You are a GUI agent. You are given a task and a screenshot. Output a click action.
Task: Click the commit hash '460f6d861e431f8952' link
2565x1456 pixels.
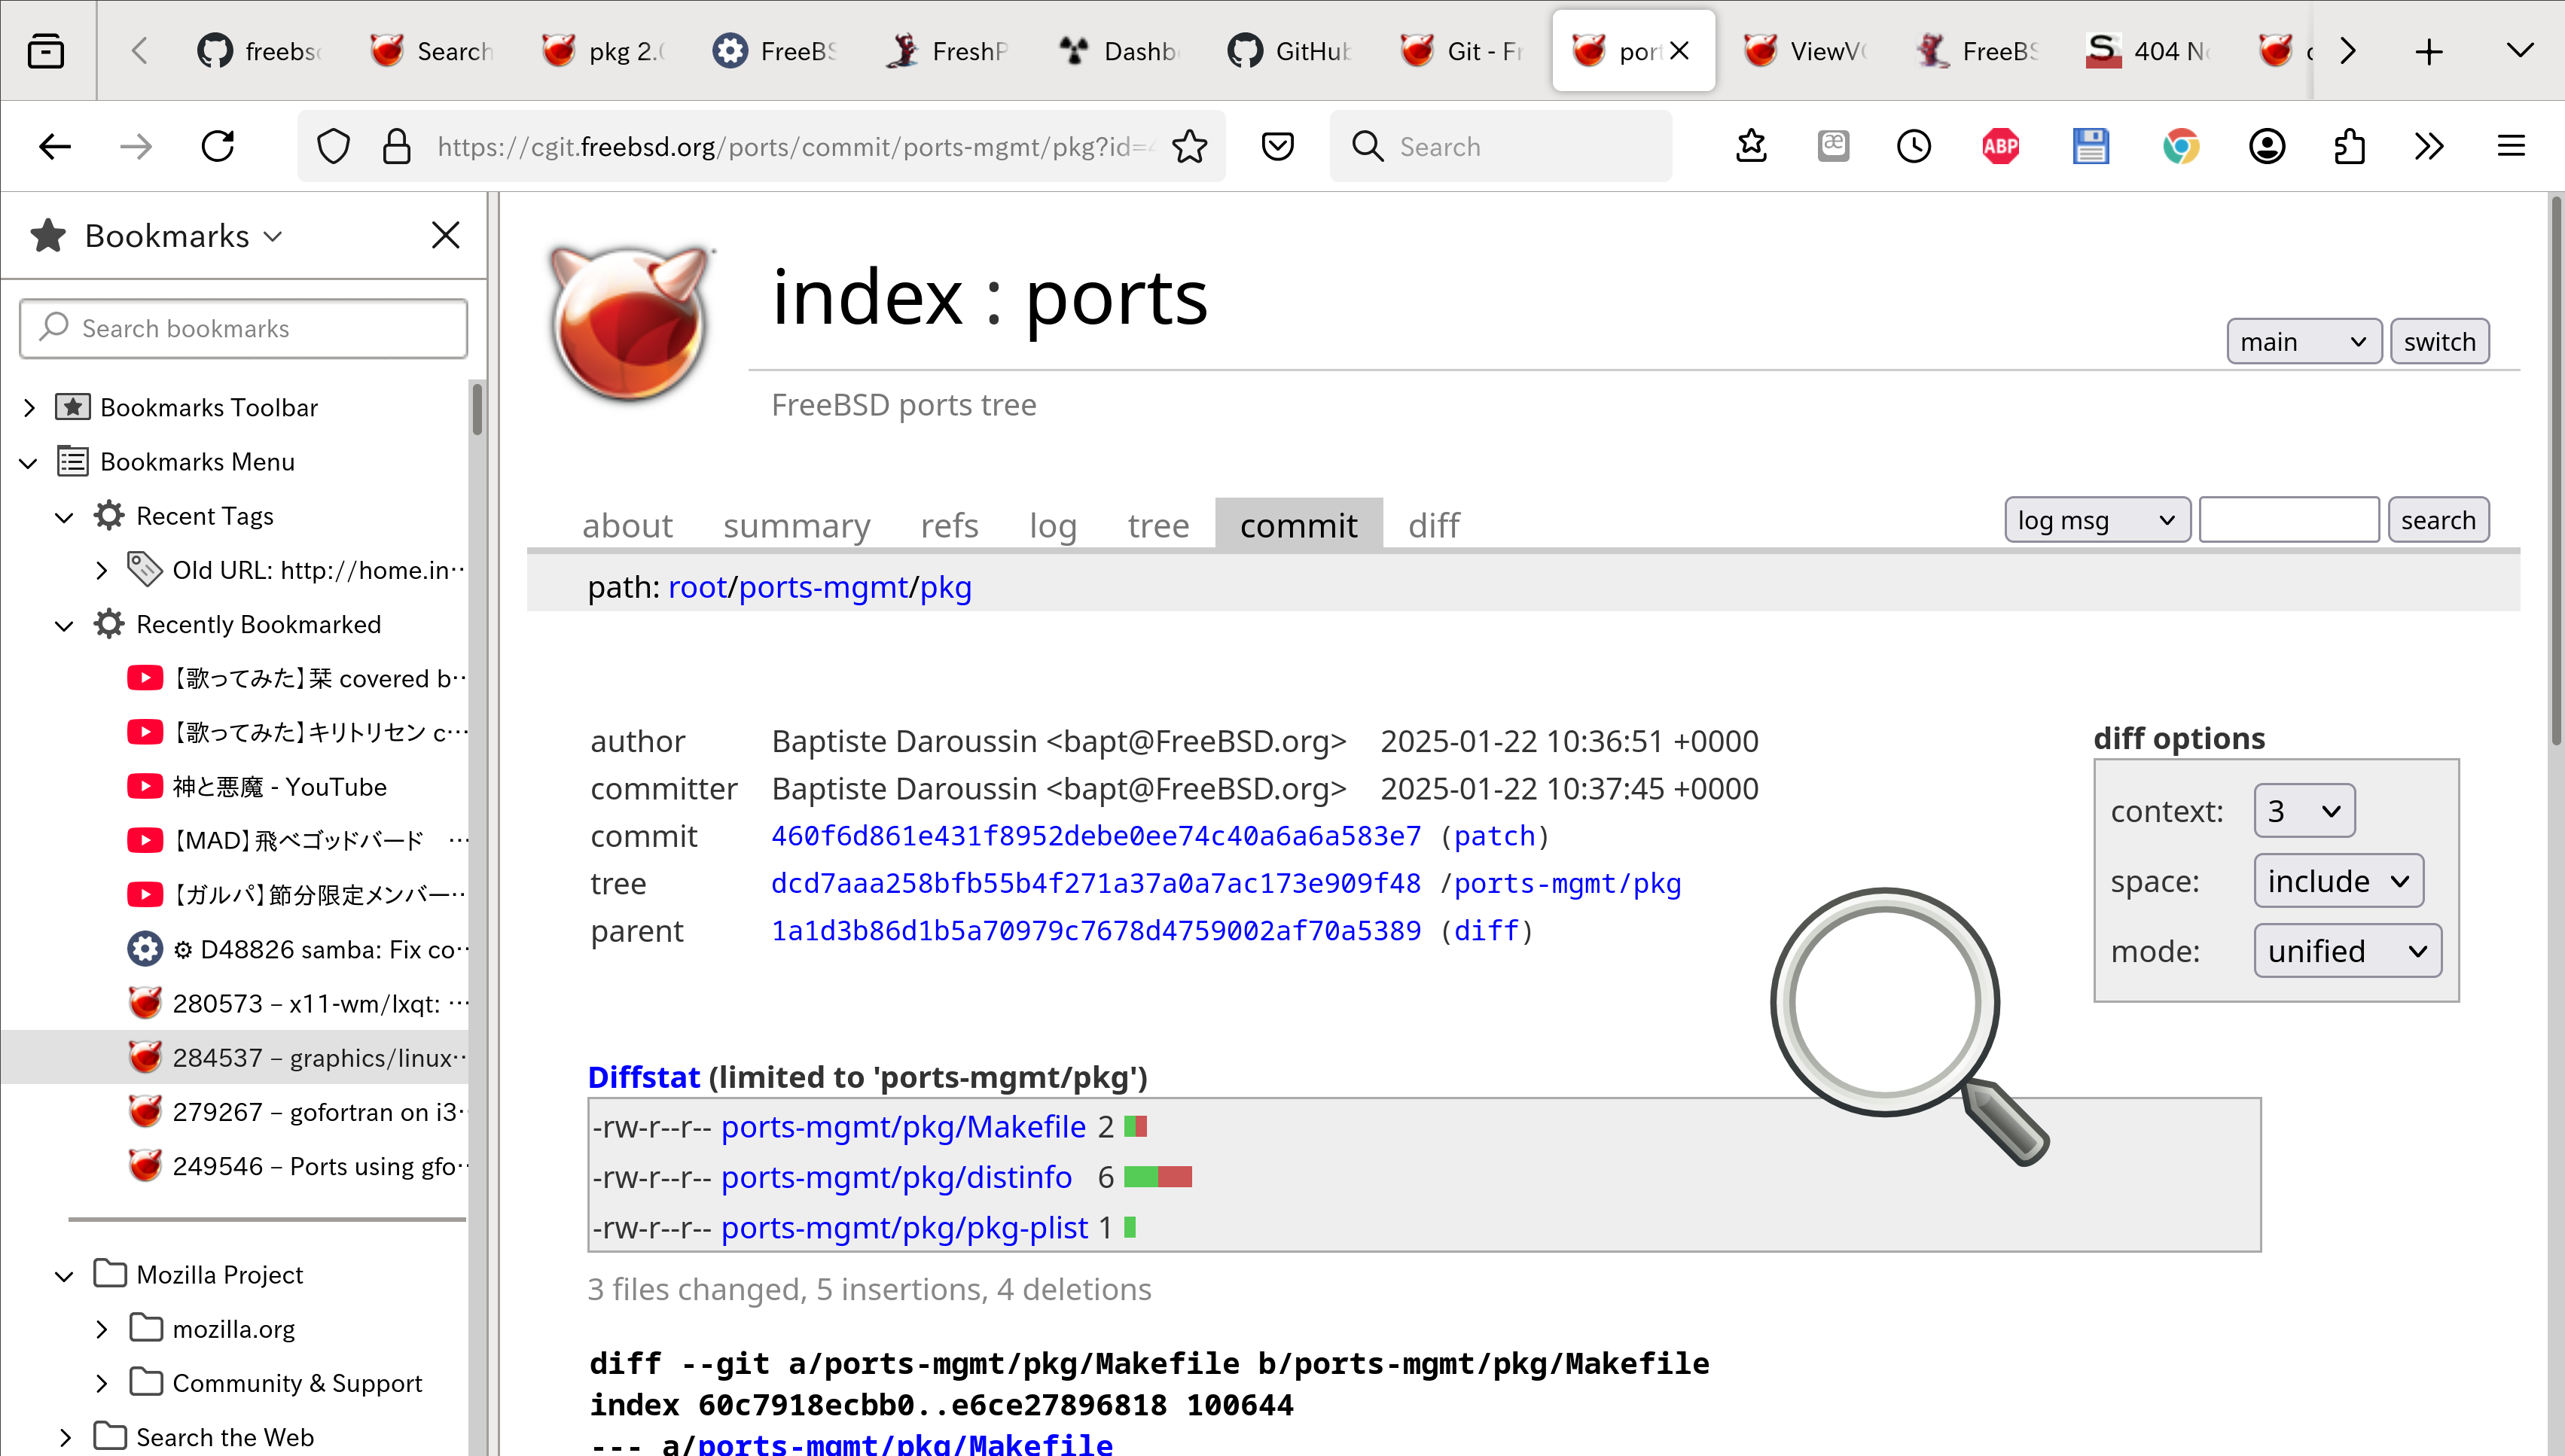1096,834
